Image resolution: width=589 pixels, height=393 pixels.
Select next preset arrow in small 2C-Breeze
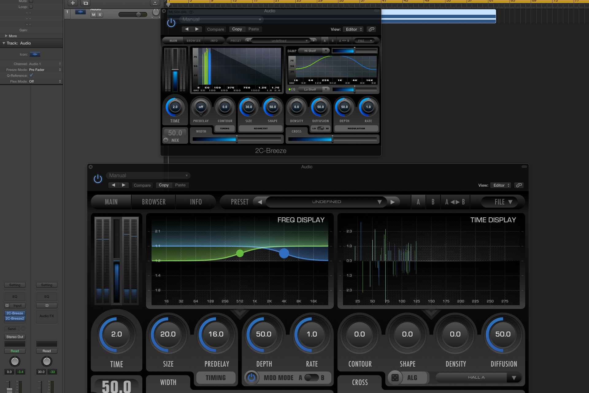(x=314, y=41)
